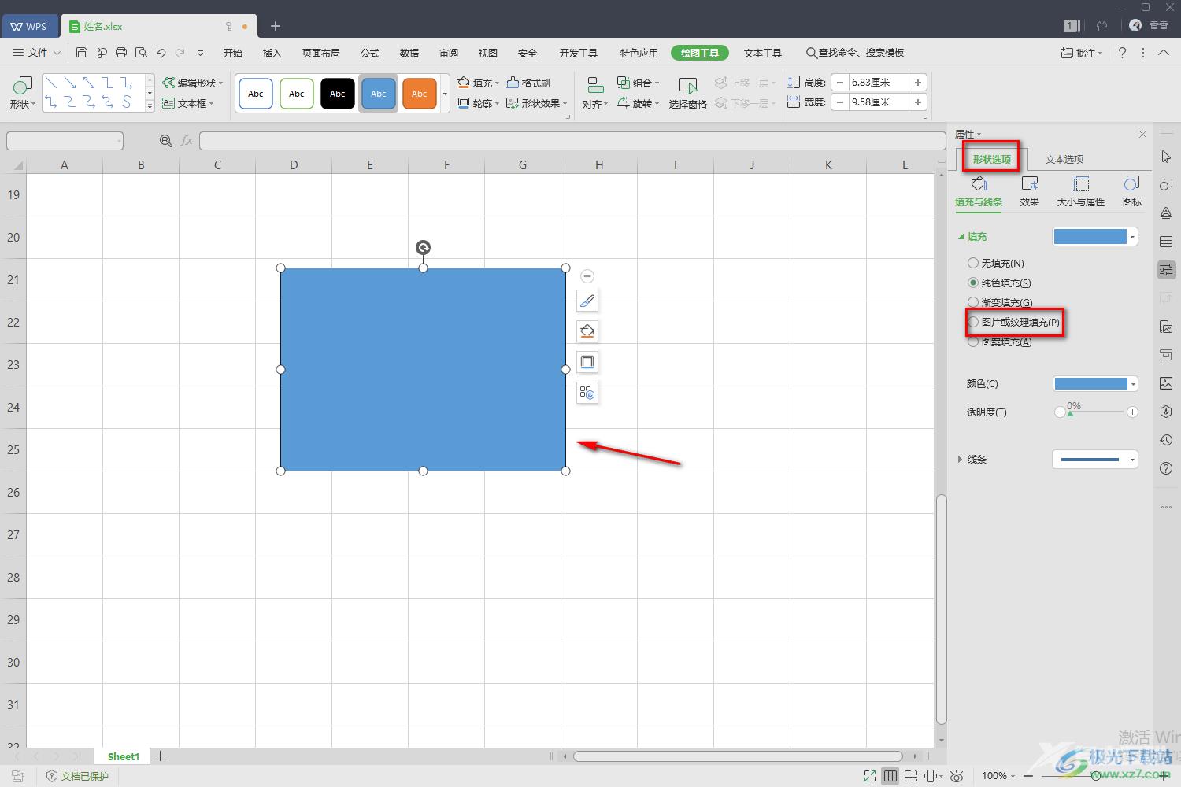Apply the black Abc shape style
Image resolution: width=1181 pixels, height=787 pixels.
[338, 94]
